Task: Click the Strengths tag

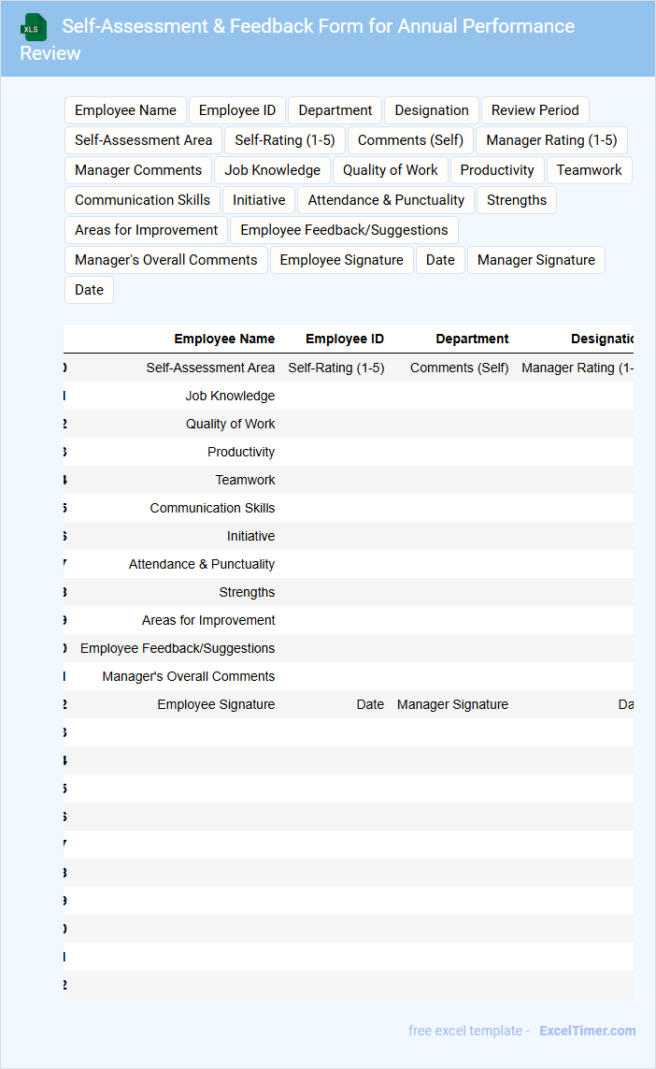Action: click(x=517, y=200)
